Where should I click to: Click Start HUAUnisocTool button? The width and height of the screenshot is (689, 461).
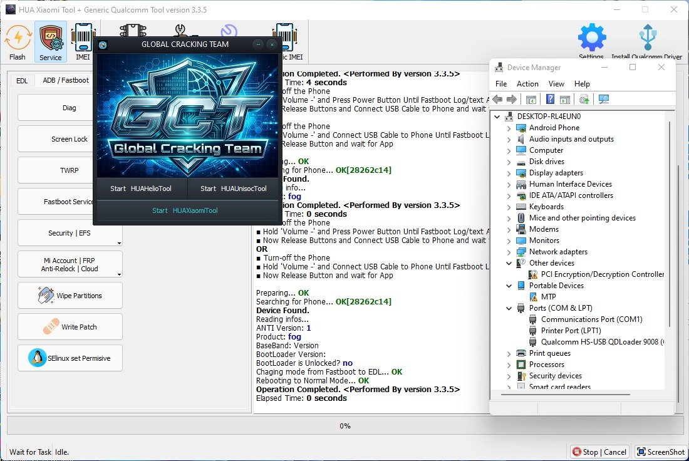coord(234,189)
